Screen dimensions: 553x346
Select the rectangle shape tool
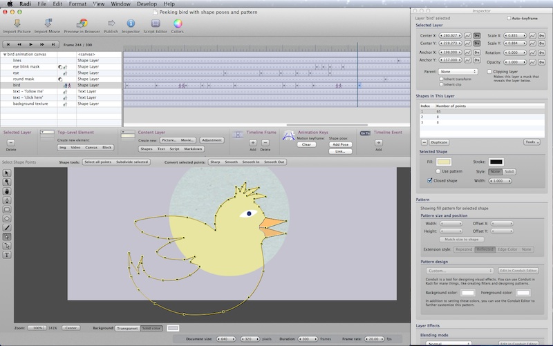click(x=7, y=209)
